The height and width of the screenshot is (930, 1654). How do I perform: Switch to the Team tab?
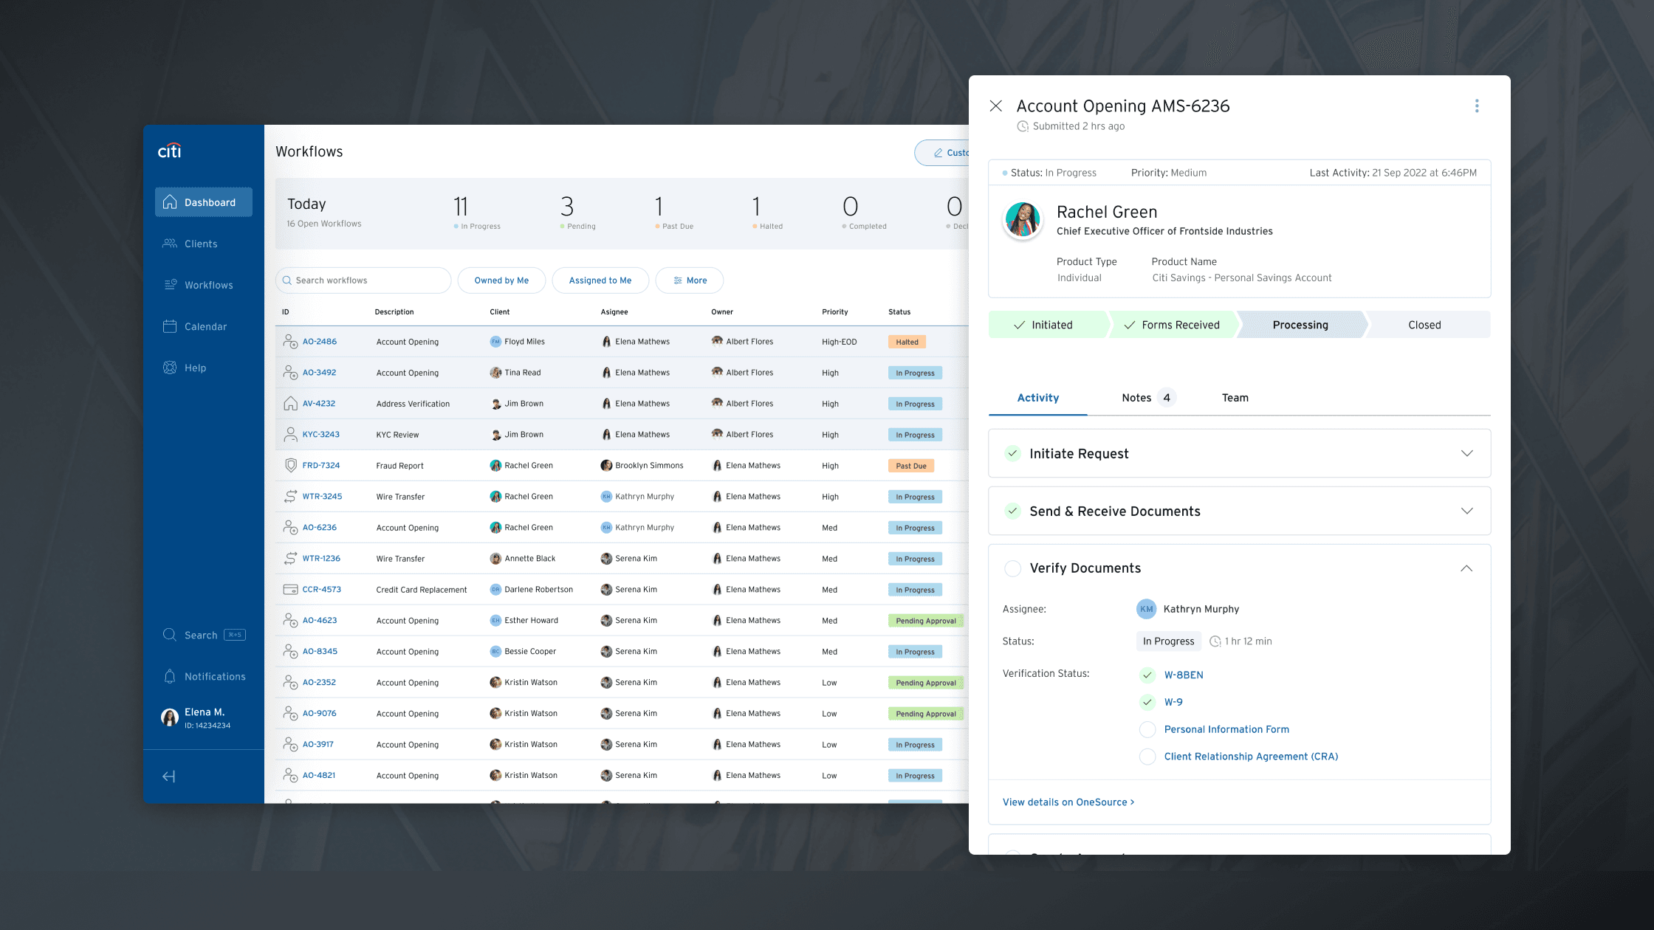[x=1235, y=398]
